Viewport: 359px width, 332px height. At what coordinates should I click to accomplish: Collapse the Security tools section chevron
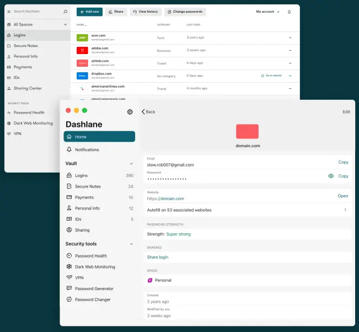(131, 244)
